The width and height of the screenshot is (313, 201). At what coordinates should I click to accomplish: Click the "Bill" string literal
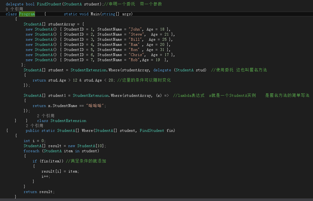(x=135, y=39)
